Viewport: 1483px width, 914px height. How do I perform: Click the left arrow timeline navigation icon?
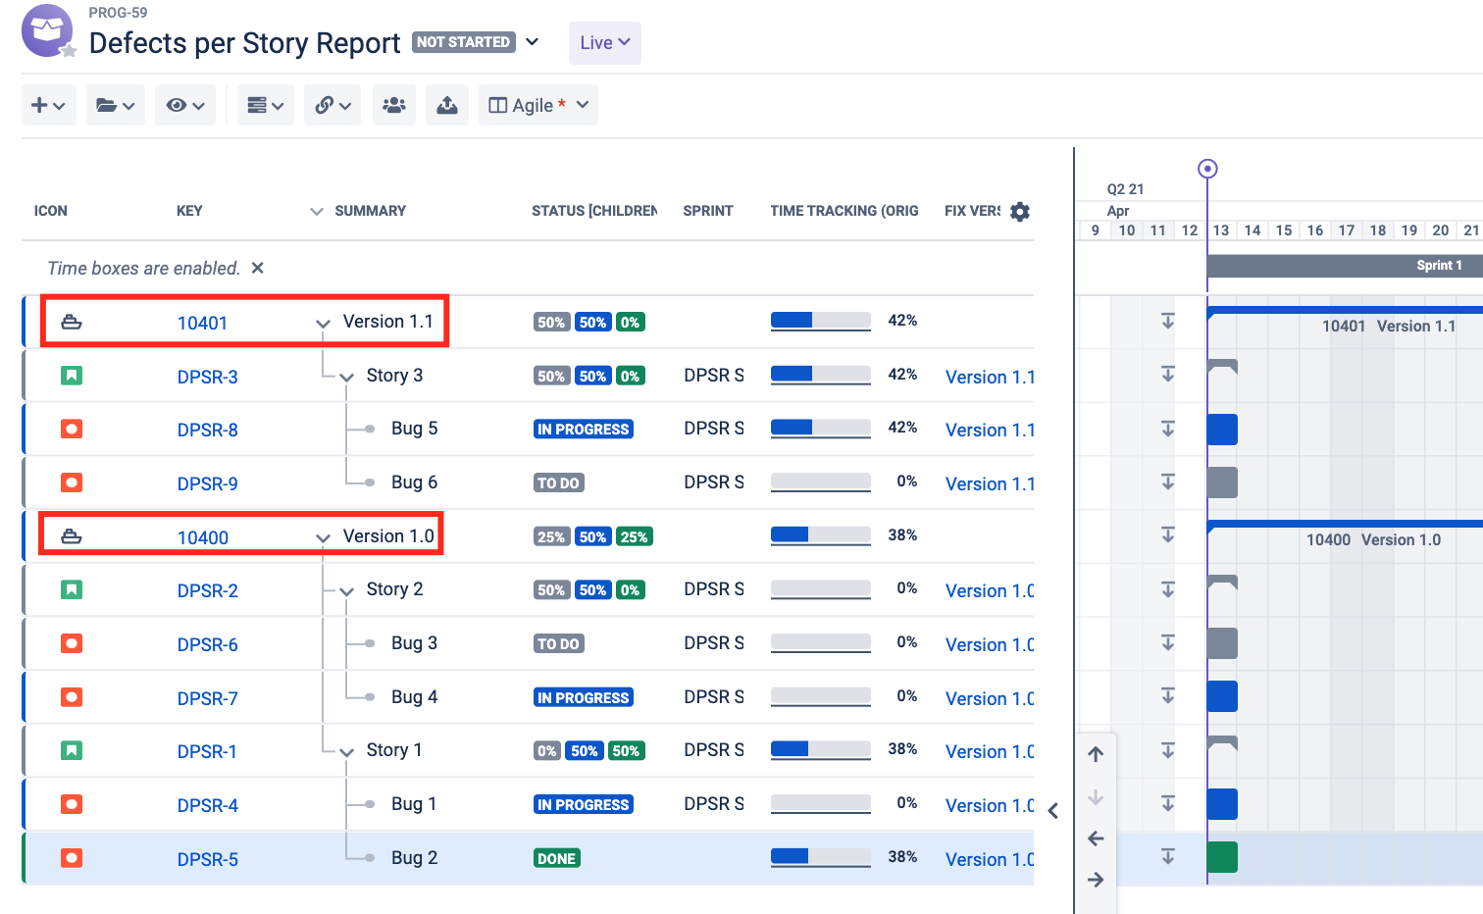point(1096,838)
